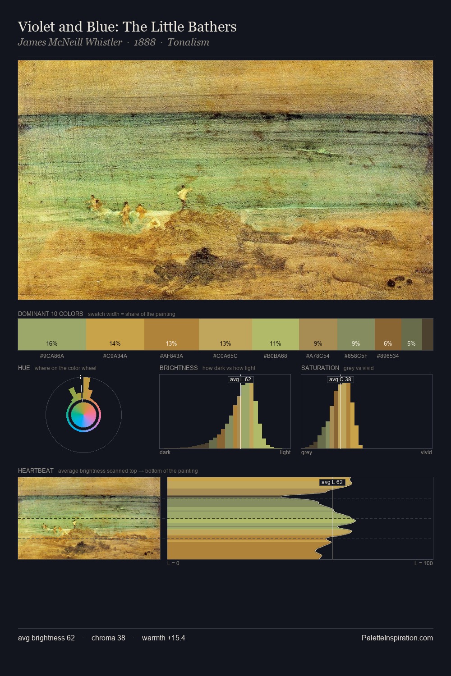Image resolution: width=451 pixels, height=676 pixels.
Task: Select the first 13% brown swatch
Action: (171, 334)
